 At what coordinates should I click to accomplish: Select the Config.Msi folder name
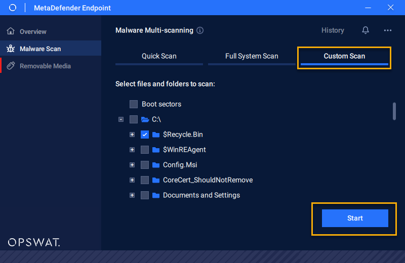point(180,165)
